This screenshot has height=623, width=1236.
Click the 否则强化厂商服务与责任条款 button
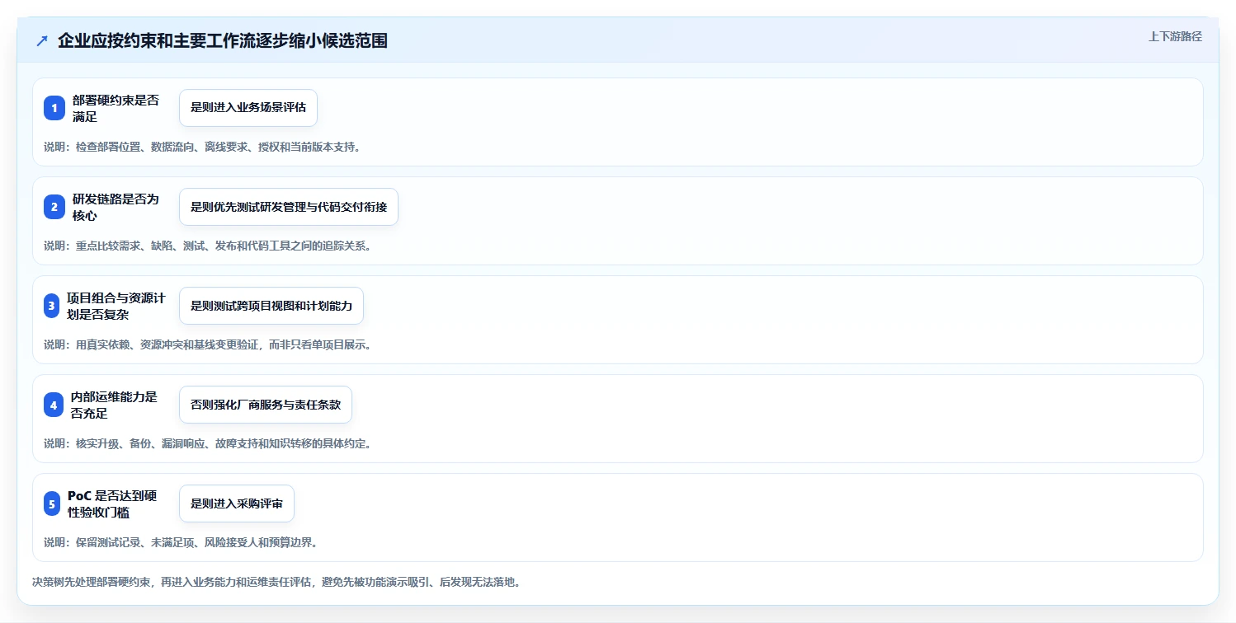(266, 405)
